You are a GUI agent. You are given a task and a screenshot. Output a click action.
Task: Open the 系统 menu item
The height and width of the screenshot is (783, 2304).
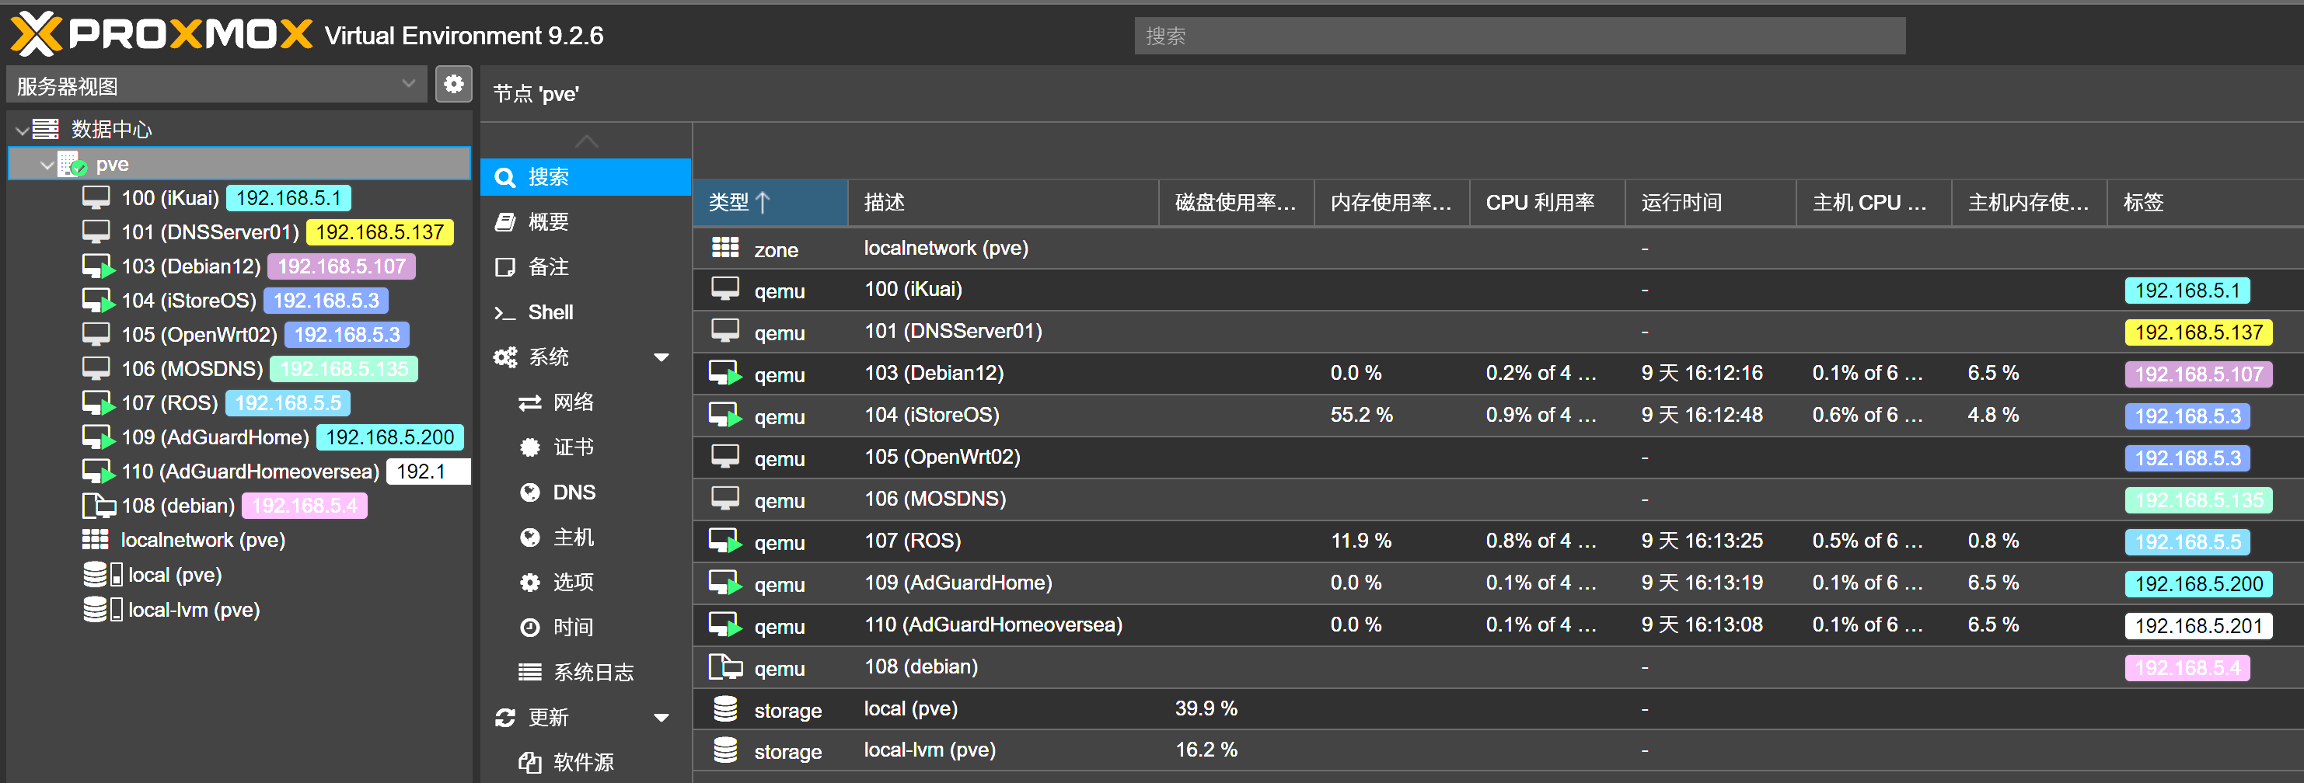click(586, 357)
